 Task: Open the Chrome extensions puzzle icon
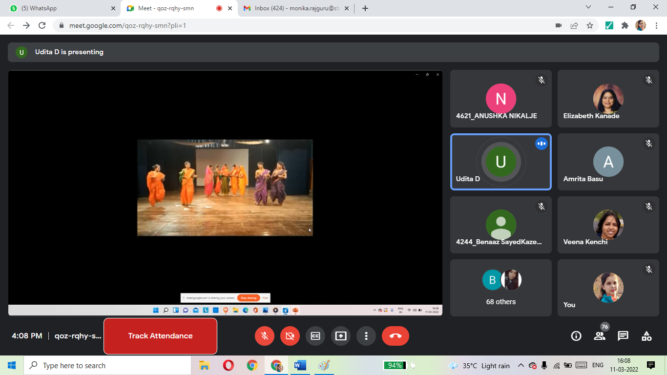click(625, 25)
